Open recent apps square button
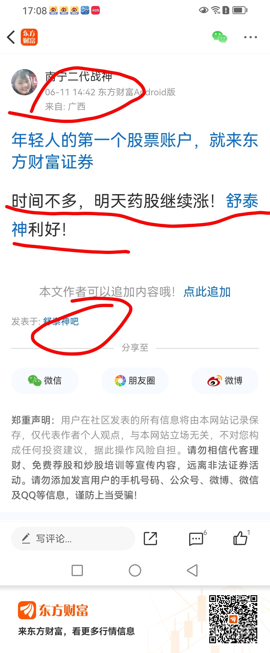Viewport: 270px width, 653px height. 77,570
